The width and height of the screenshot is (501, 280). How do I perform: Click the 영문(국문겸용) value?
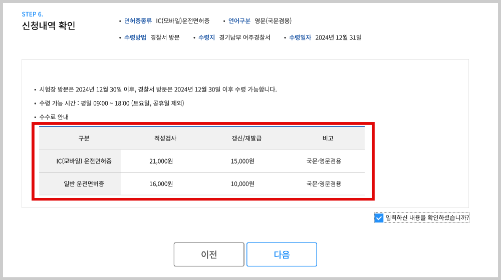273,20
